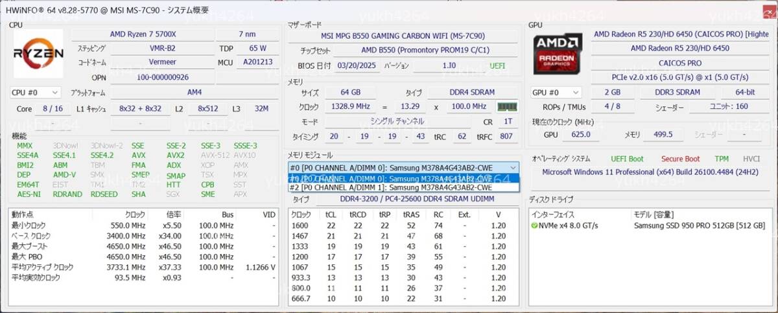Click the AES-NI feature label
The image size is (778, 313).
click(x=29, y=194)
